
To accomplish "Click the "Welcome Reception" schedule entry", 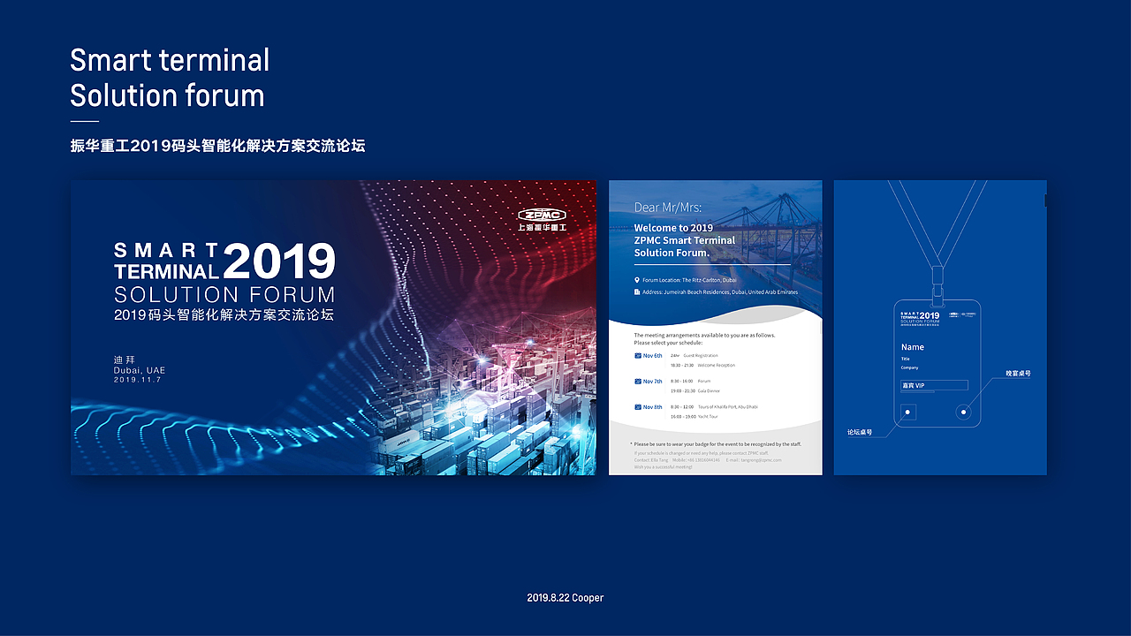I will point(717,365).
